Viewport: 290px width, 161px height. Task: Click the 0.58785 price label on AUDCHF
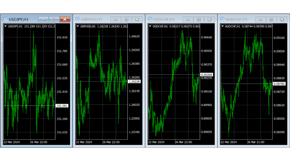pyautogui.click(x=279, y=84)
